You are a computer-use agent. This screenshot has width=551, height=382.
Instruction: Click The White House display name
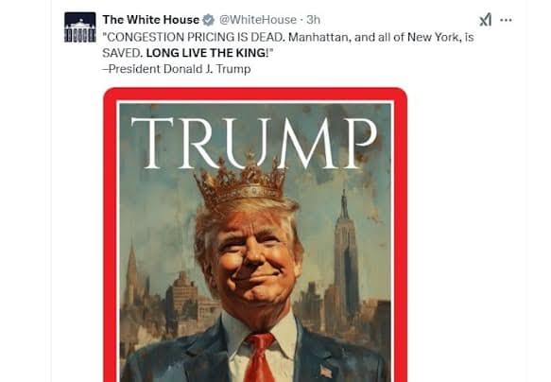[x=151, y=20]
